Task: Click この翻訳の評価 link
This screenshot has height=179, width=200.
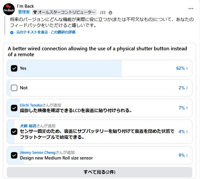Action: click(x=63, y=32)
